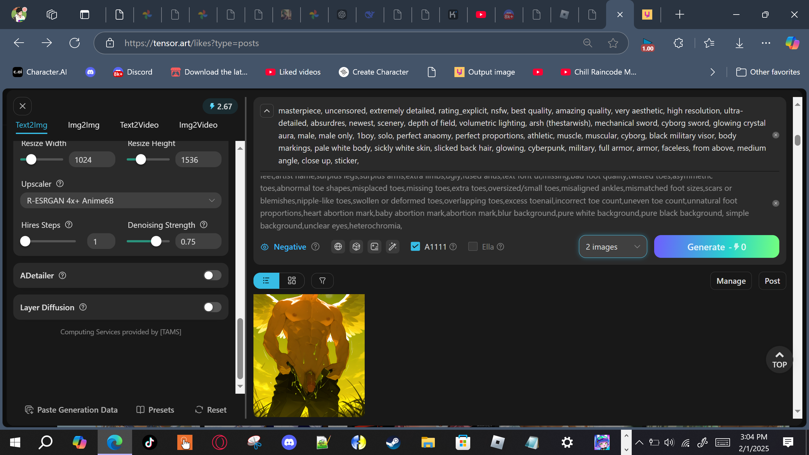
Task: Switch to grid view layout icon
Action: pos(292,281)
